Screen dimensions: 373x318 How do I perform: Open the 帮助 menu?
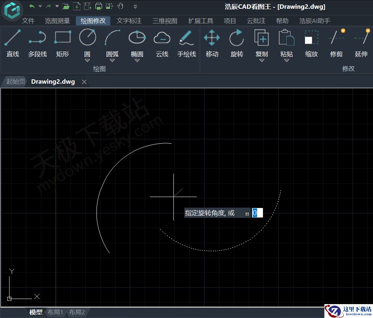coord(282,21)
